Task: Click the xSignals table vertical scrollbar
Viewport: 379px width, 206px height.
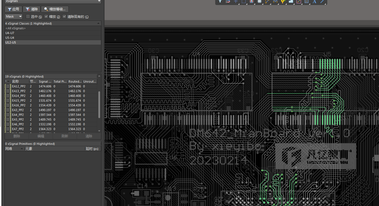Action: (x=99, y=105)
